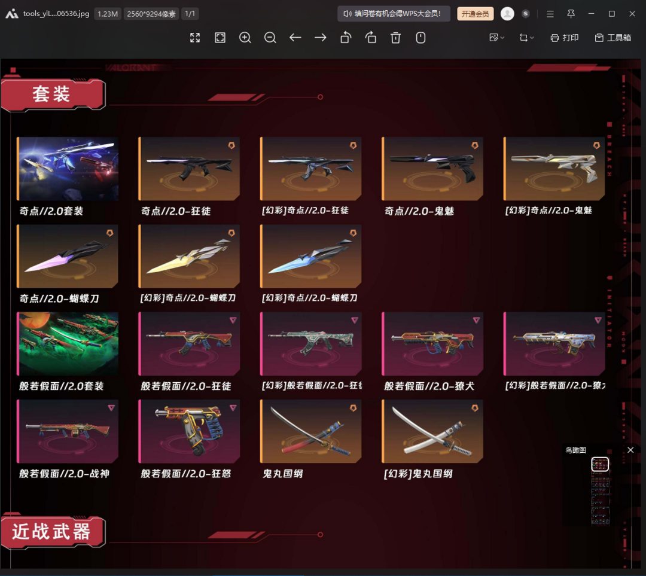Image resolution: width=646 pixels, height=576 pixels.
Task: Zoom in on the image
Action: tap(245, 38)
